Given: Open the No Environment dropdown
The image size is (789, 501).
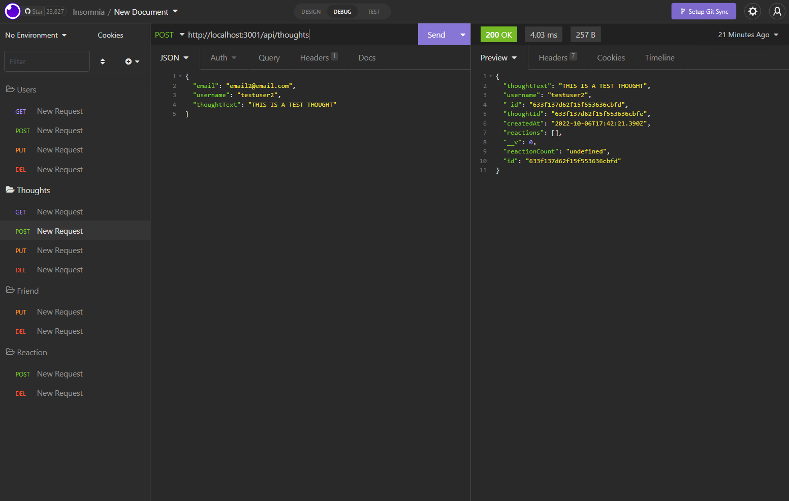Looking at the screenshot, I should 35,35.
